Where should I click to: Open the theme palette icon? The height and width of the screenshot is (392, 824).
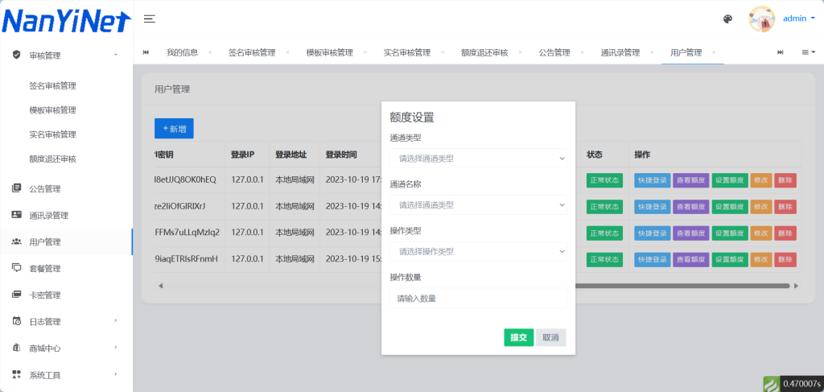pos(727,19)
